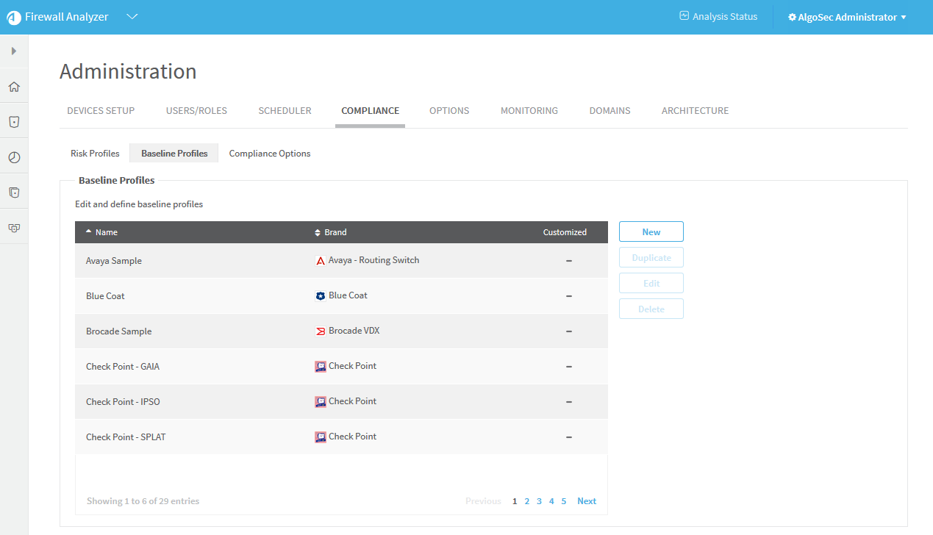Click the clock icon in the left sidebar

[14, 157]
